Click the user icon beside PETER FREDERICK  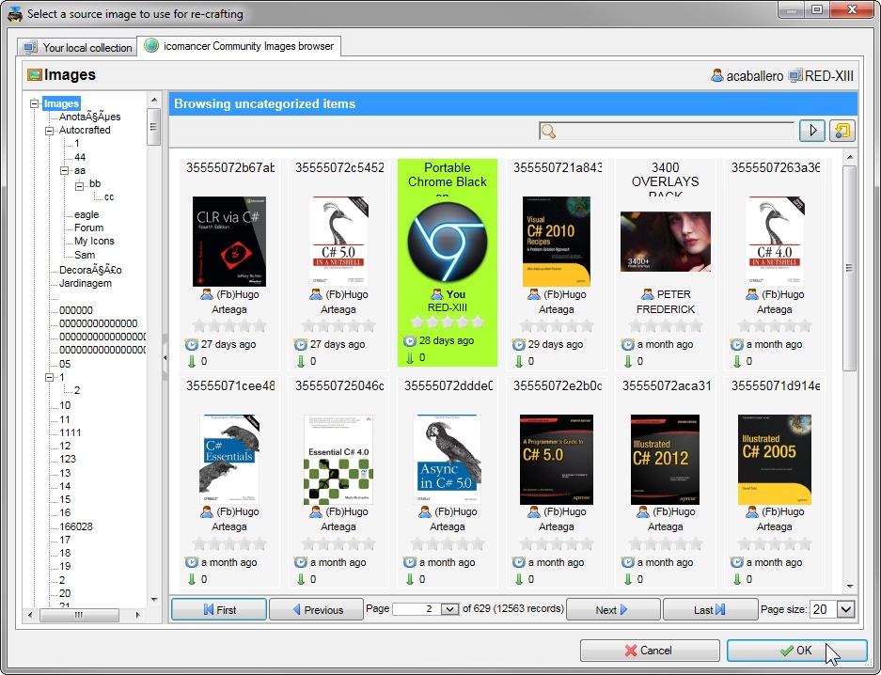coord(647,294)
